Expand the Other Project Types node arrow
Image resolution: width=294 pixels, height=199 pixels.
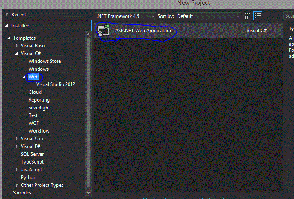(17, 185)
